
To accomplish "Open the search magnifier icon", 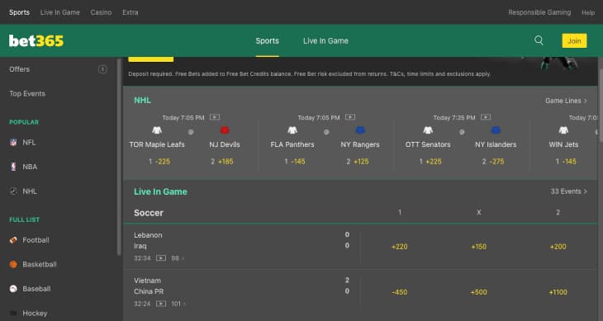I will 539,40.
